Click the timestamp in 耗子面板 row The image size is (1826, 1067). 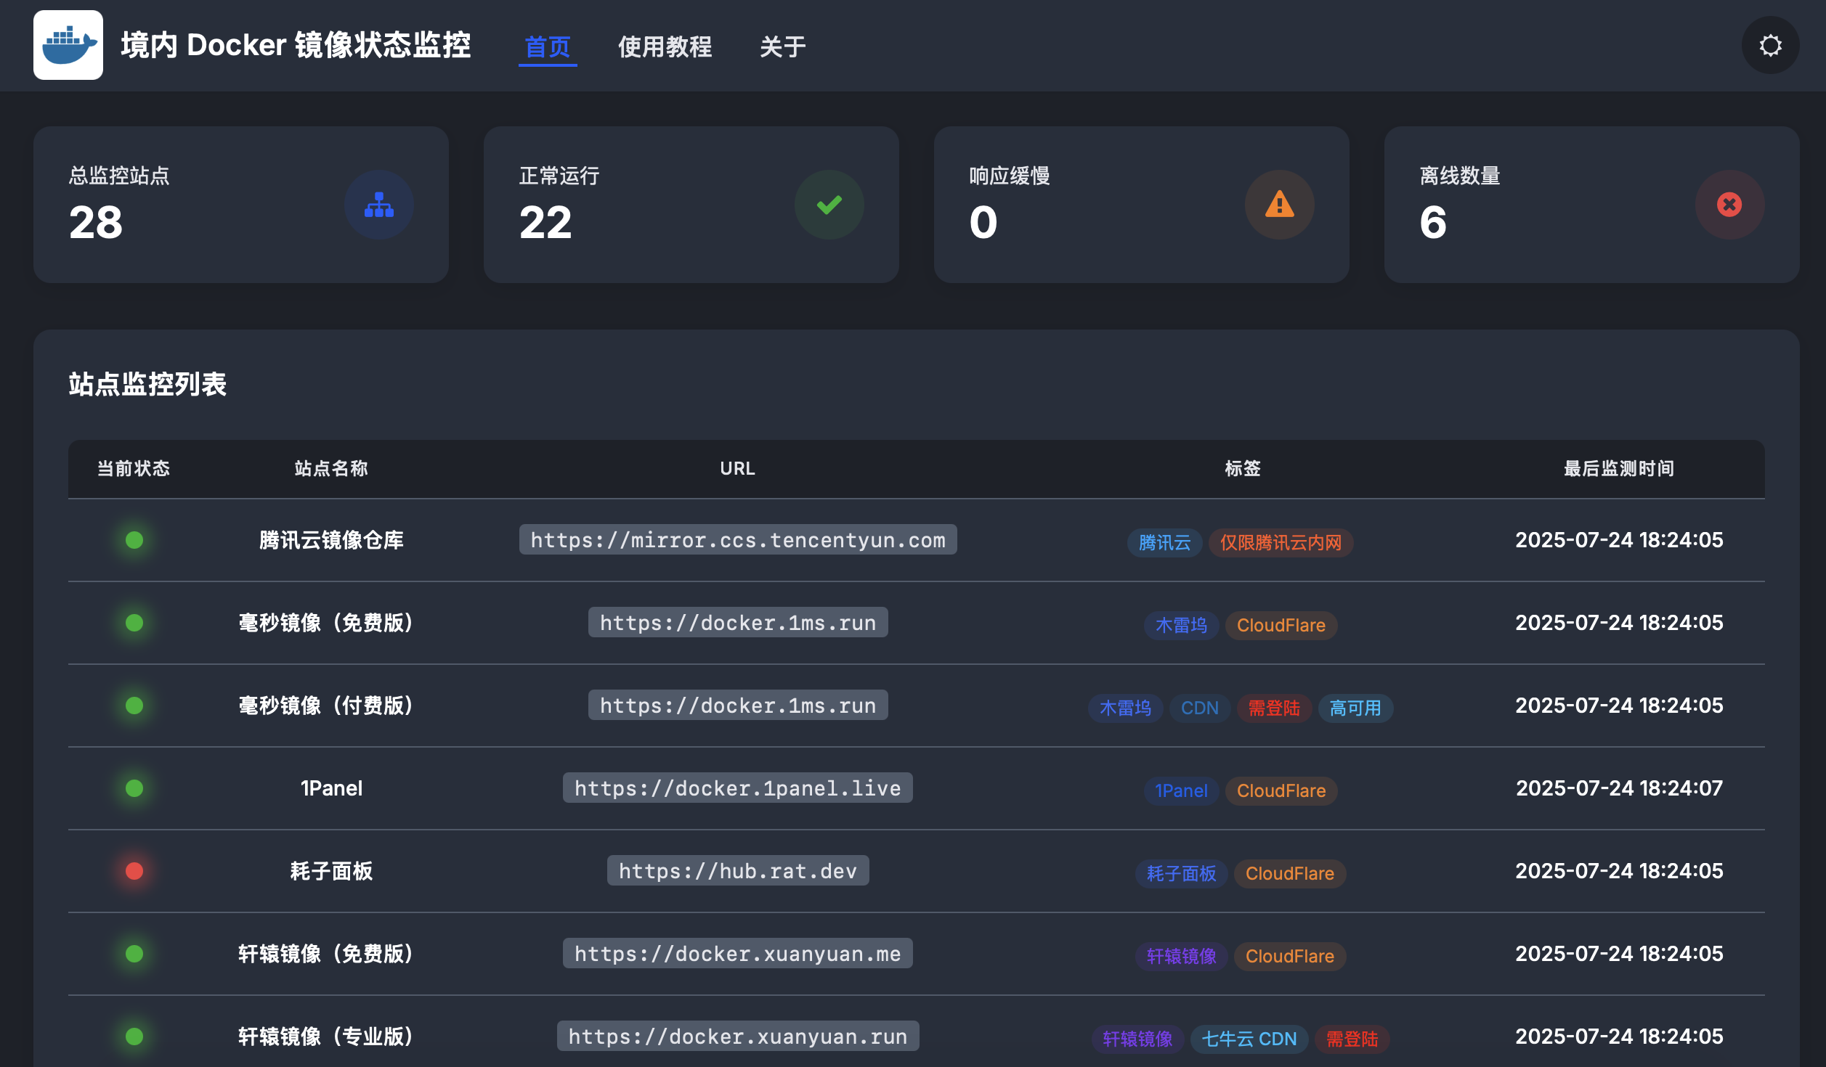[x=1619, y=871]
